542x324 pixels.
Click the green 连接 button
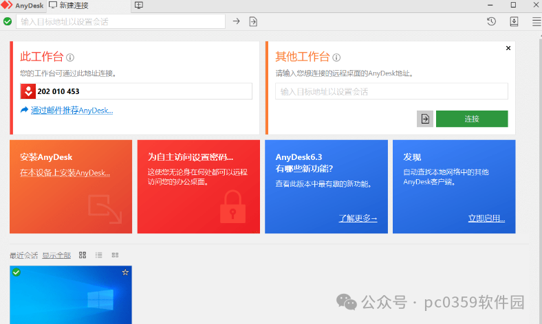click(x=472, y=119)
